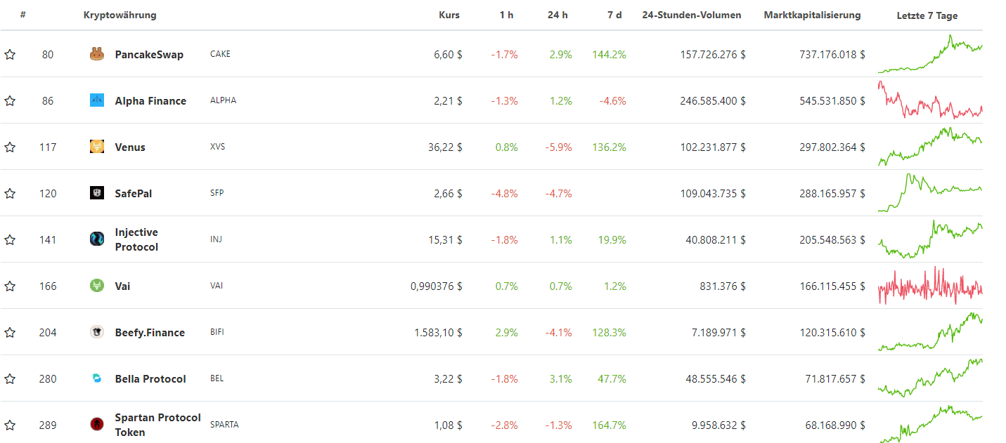Click Vai price 0,990376 $
This screenshot has width=1006, height=443.
coord(437,286)
